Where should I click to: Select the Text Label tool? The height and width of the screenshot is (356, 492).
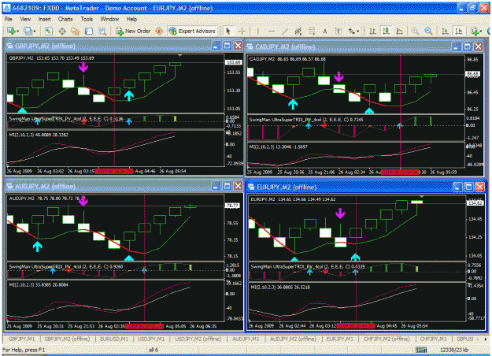coord(338,31)
